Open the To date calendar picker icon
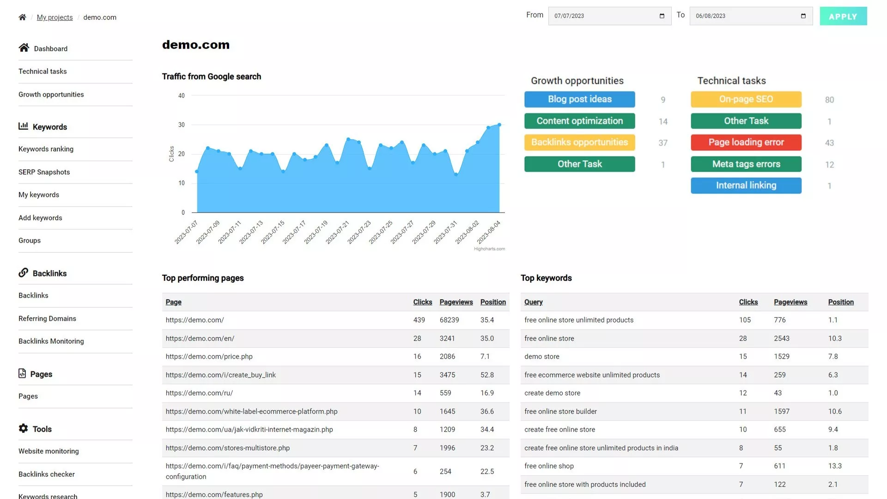This screenshot has width=887, height=499. [803, 16]
